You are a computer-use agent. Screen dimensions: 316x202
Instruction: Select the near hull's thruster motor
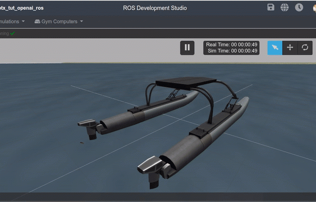click(152, 171)
